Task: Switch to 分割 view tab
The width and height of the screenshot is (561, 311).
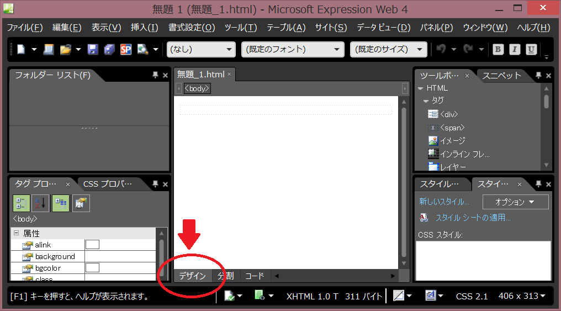Action: pyautogui.click(x=226, y=276)
